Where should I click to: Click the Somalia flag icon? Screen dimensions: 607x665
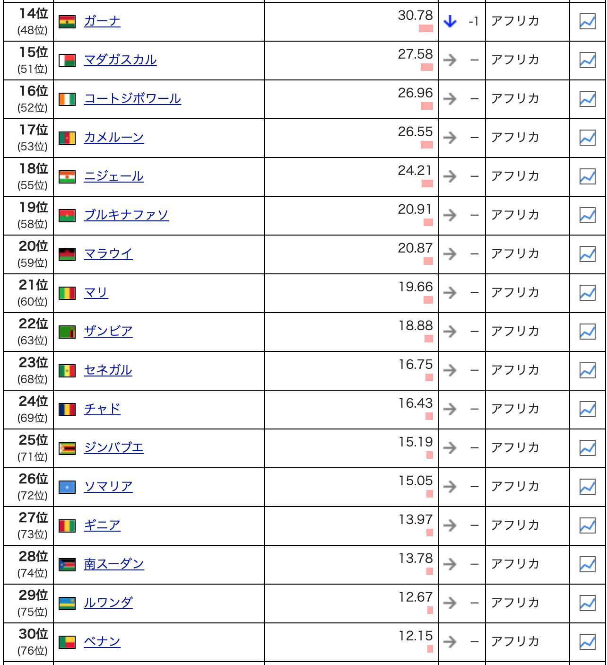click(x=67, y=487)
